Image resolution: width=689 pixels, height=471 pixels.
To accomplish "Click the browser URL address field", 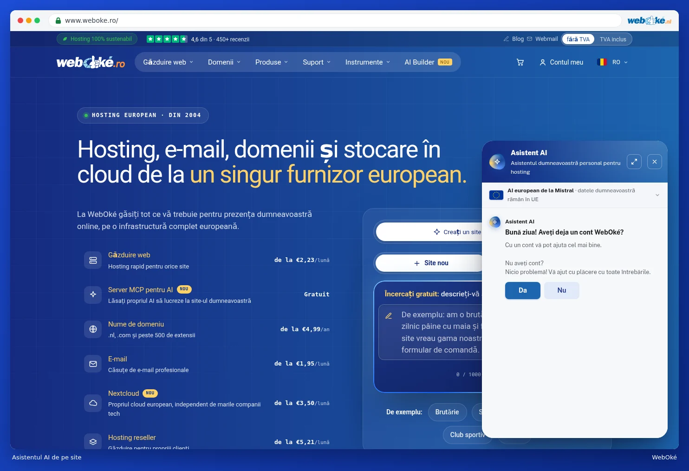I will [335, 20].
